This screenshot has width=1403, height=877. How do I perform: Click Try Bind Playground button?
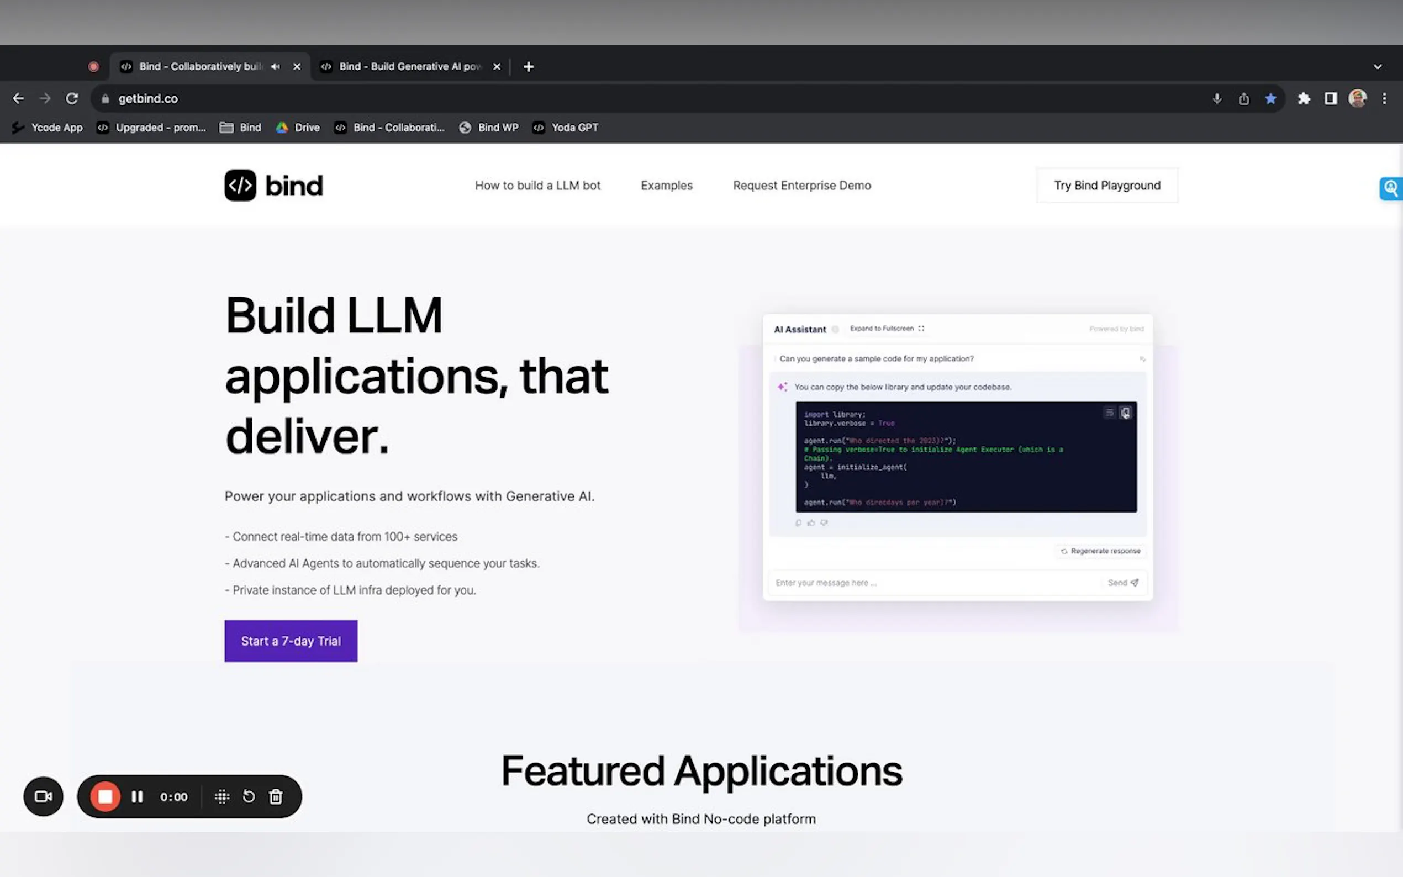(x=1106, y=186)
